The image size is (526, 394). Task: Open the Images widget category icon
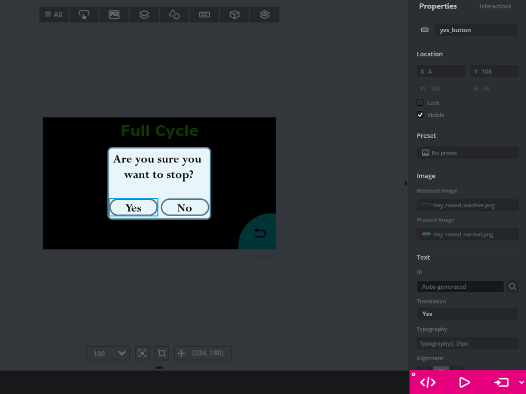(114, 14)
